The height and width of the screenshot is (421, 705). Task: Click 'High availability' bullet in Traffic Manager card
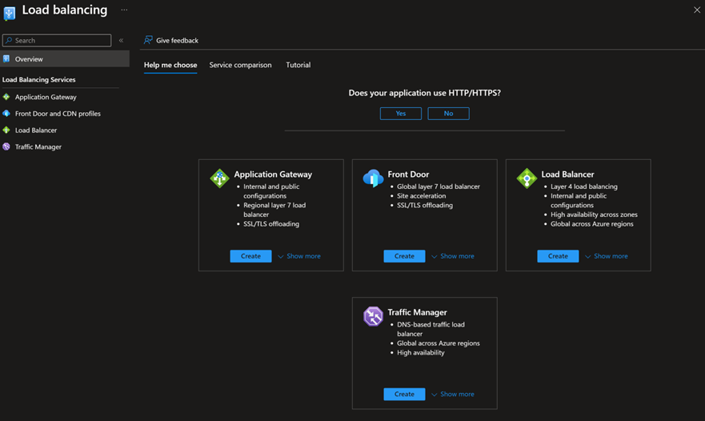tap(420, 353)
